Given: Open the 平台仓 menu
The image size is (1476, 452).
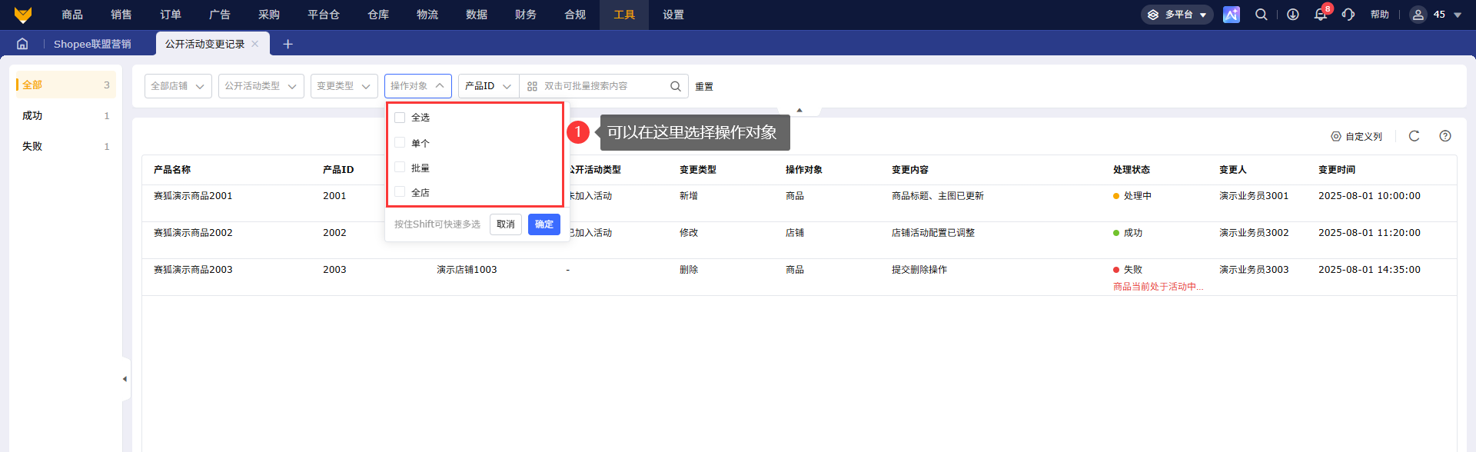Looking at the screenshot, I should click(x=324, y=15).
